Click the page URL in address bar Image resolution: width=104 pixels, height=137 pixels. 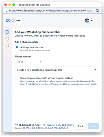[x=51, y=10]
